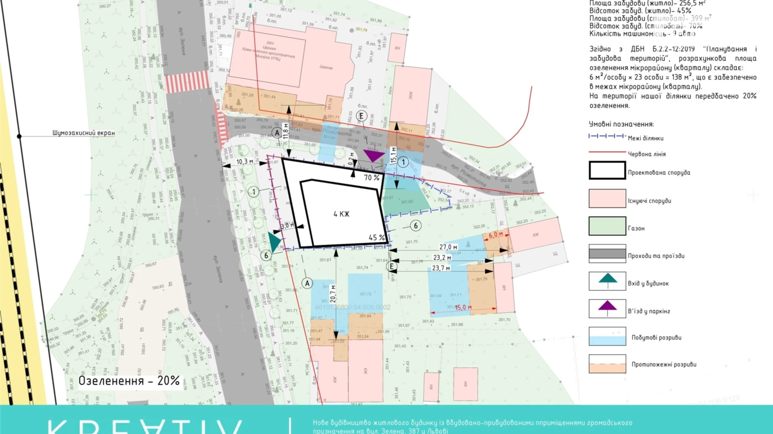This screenshot has width=773, height=434.
Task: Select the green Газон legend swatch
Action: (x=607, y=226)
